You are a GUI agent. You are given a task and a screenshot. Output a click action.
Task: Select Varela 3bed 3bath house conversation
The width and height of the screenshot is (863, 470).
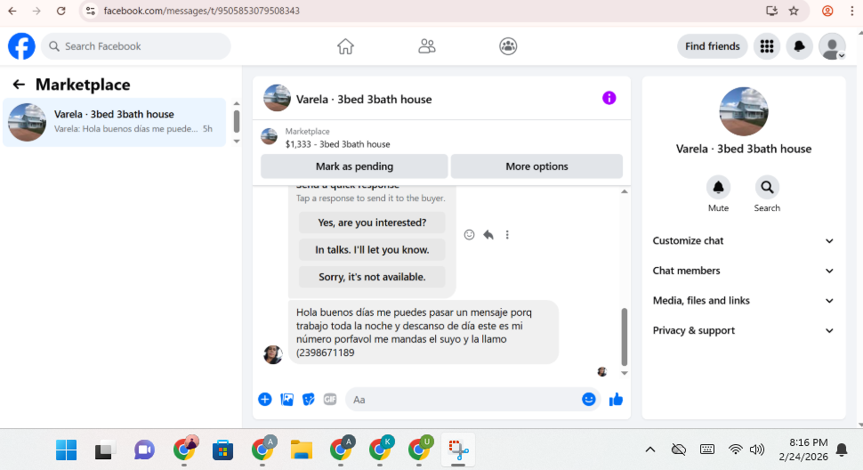click(x=115, y=122)
